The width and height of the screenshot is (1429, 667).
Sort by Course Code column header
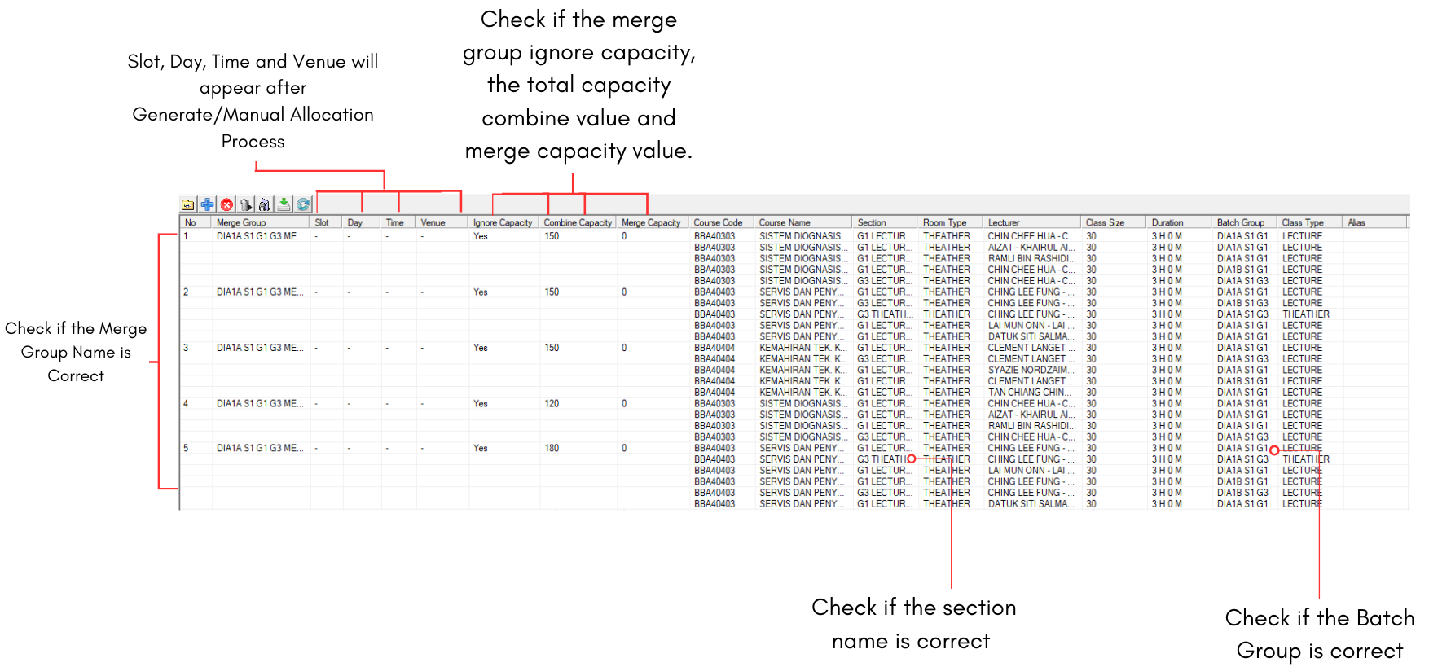[x=718, y=222]
